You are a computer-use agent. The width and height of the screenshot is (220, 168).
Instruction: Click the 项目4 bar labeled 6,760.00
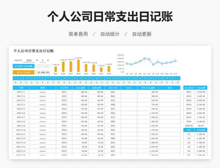78,66
